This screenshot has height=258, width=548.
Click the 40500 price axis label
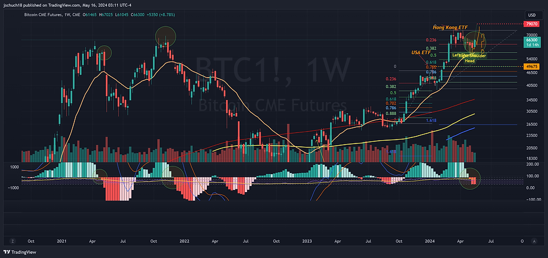pyautogui.click(x=531, y=85)
